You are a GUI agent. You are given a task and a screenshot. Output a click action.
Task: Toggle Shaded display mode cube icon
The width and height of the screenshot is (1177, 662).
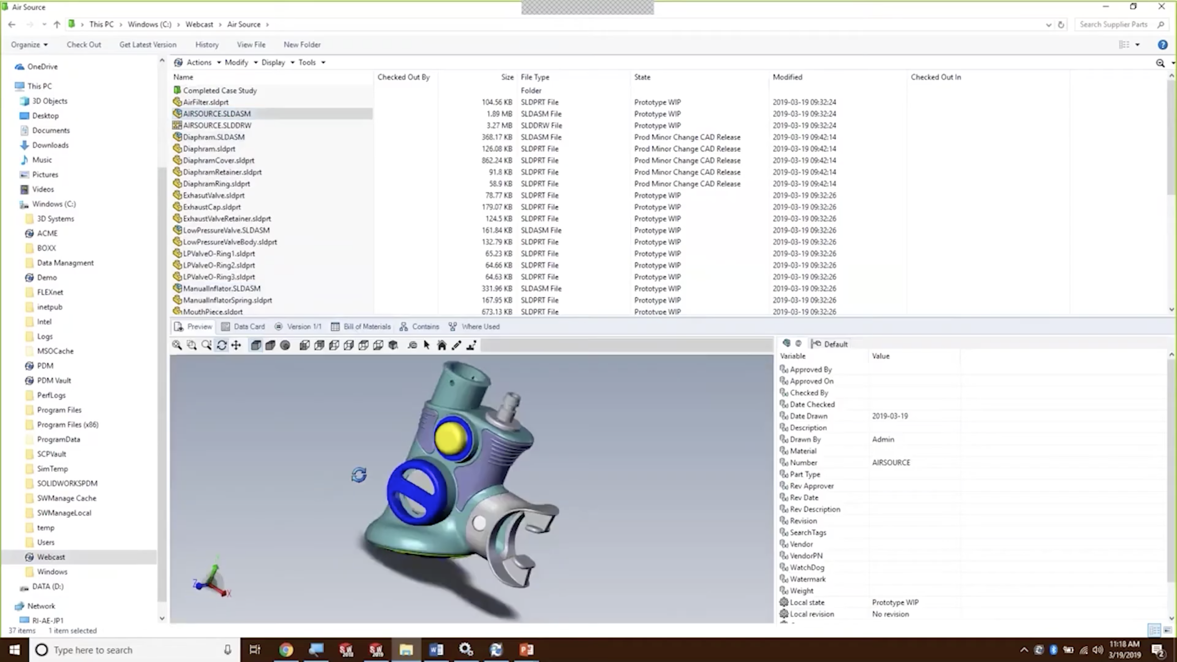270,345
